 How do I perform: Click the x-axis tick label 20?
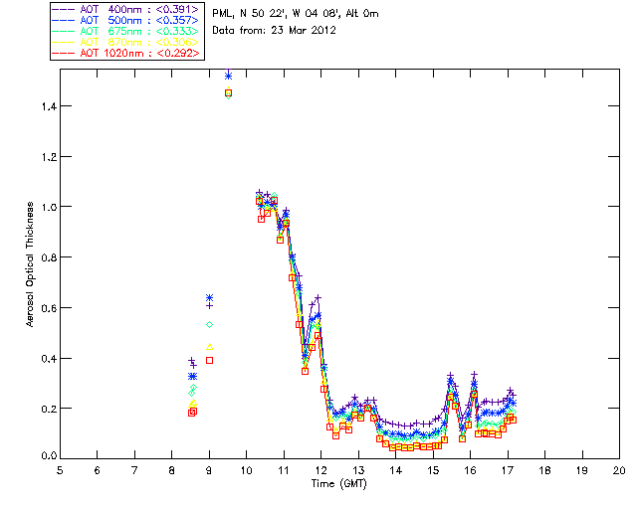[x=619, y=470]
